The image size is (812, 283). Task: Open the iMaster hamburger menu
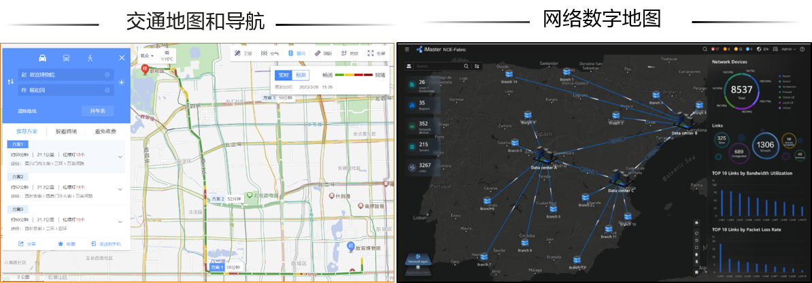point(407,49)
